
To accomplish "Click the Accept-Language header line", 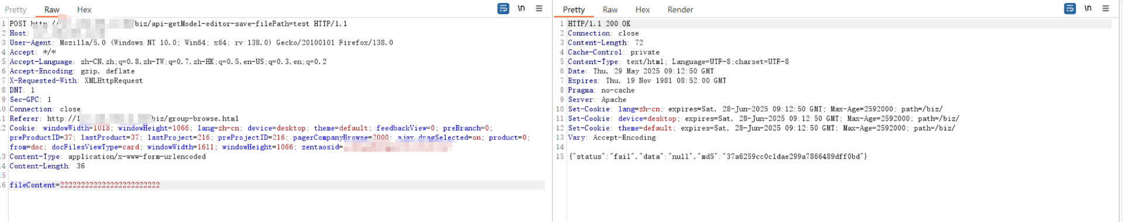I will [x=168, y=62].
